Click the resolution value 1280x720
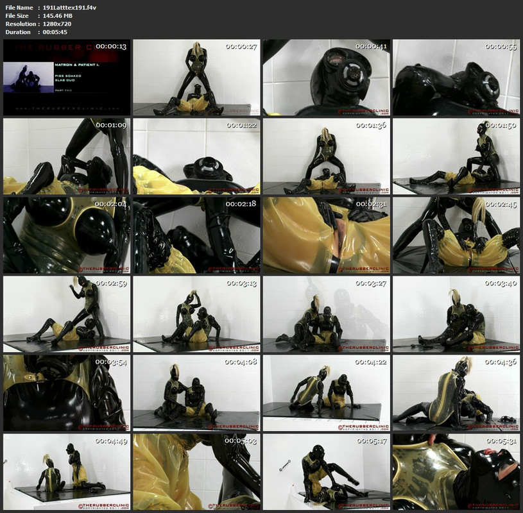The width and height of the screenshot is (523, 513). [56, 24]
